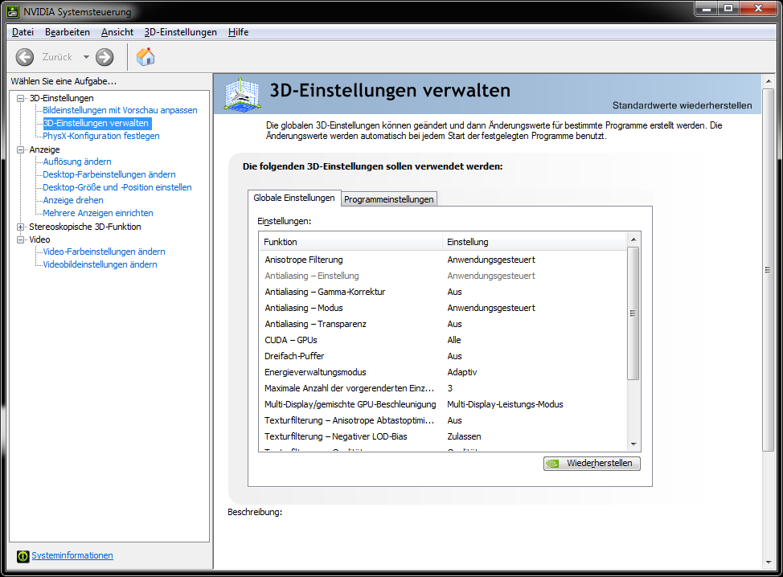
Task: Select Antialiasing – Modus row
Action: [x=442, y=308]
